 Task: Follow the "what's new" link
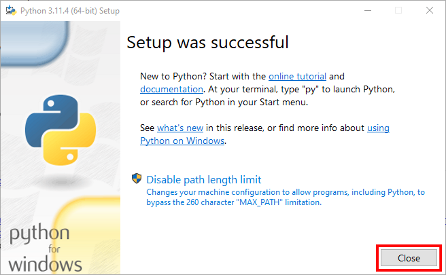[x=181, y=128]
